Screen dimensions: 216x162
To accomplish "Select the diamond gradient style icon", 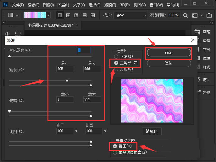I will 93,15.
